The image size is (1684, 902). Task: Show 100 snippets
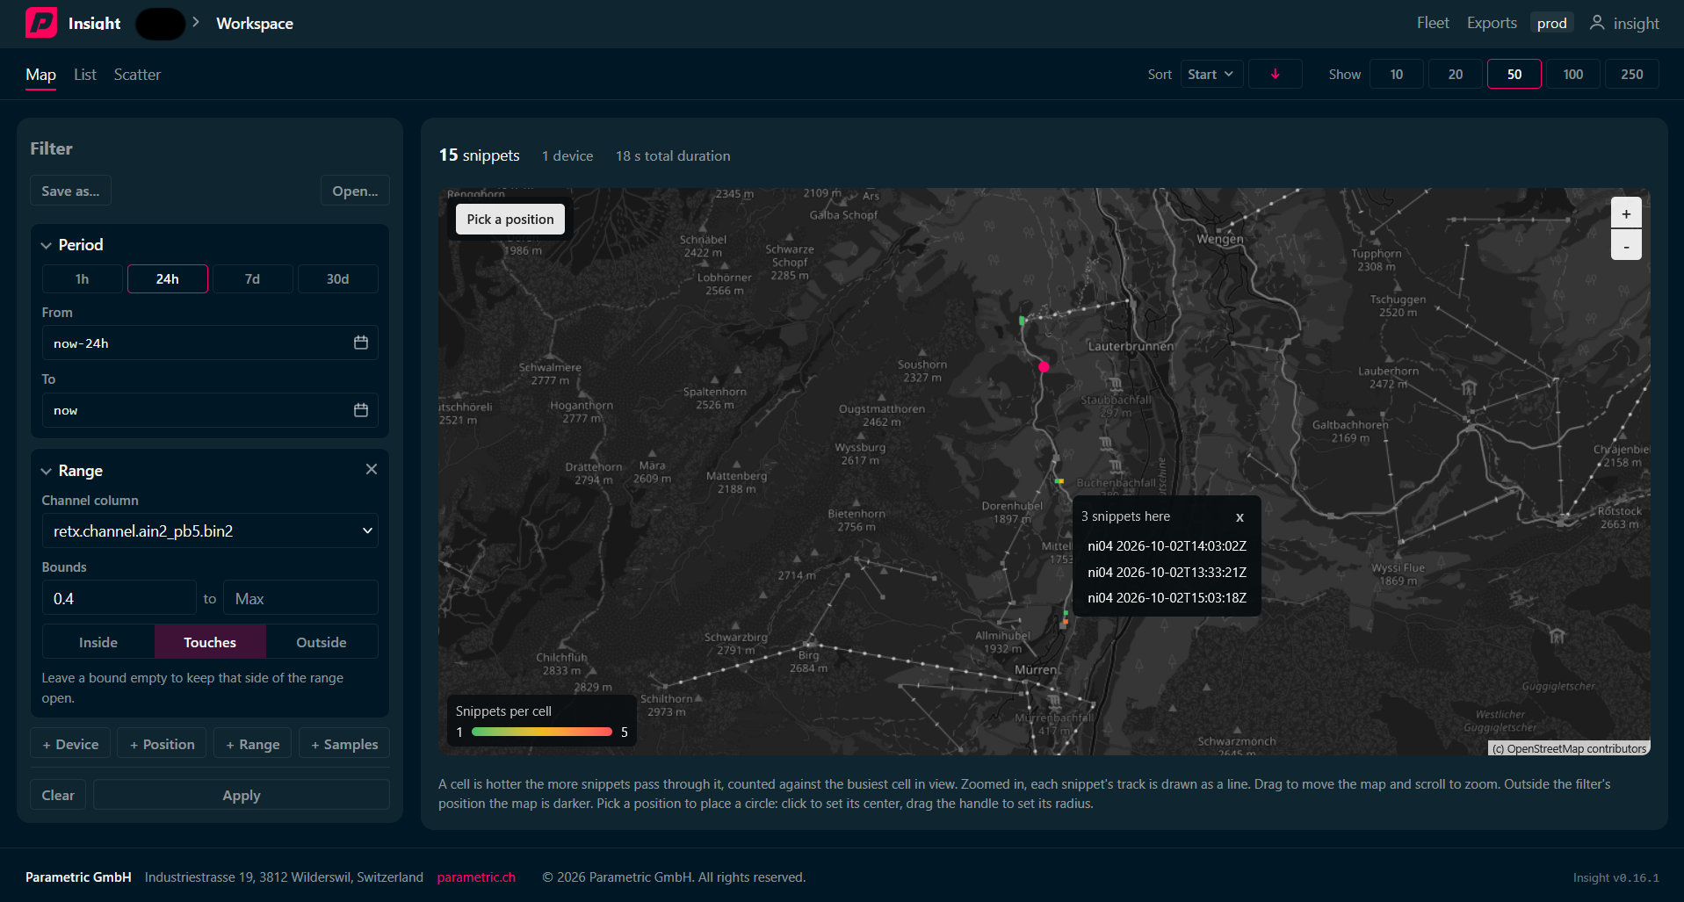click(1573, 75)
